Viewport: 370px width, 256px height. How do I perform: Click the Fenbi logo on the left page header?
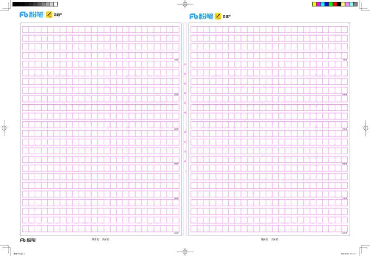coord(31,15)
